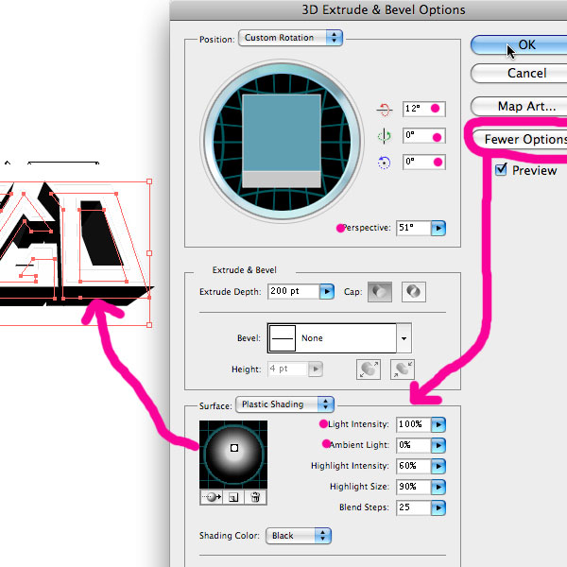Open the Surface shading dropdown
This screenshot has height=567, width=567.
click(x=284, y=404)
